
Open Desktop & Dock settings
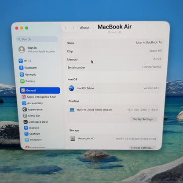(x=36, y=122)
